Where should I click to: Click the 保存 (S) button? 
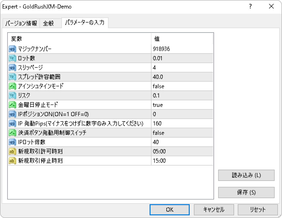point(246,192)
